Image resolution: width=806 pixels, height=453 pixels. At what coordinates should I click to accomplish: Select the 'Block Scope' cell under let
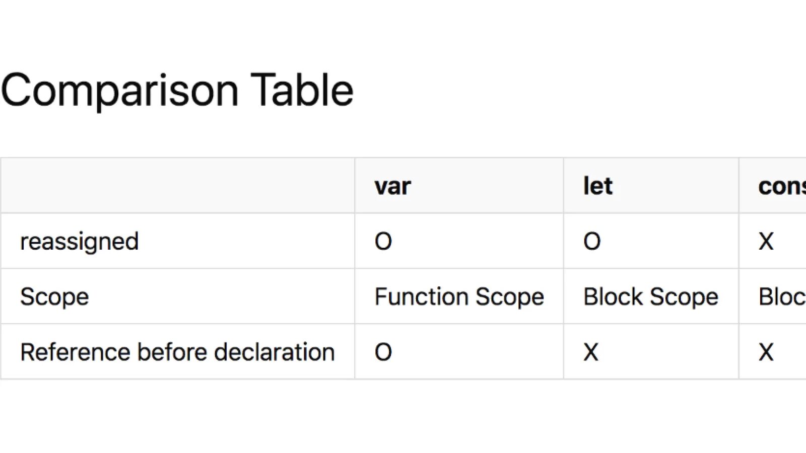coord(650,297)
